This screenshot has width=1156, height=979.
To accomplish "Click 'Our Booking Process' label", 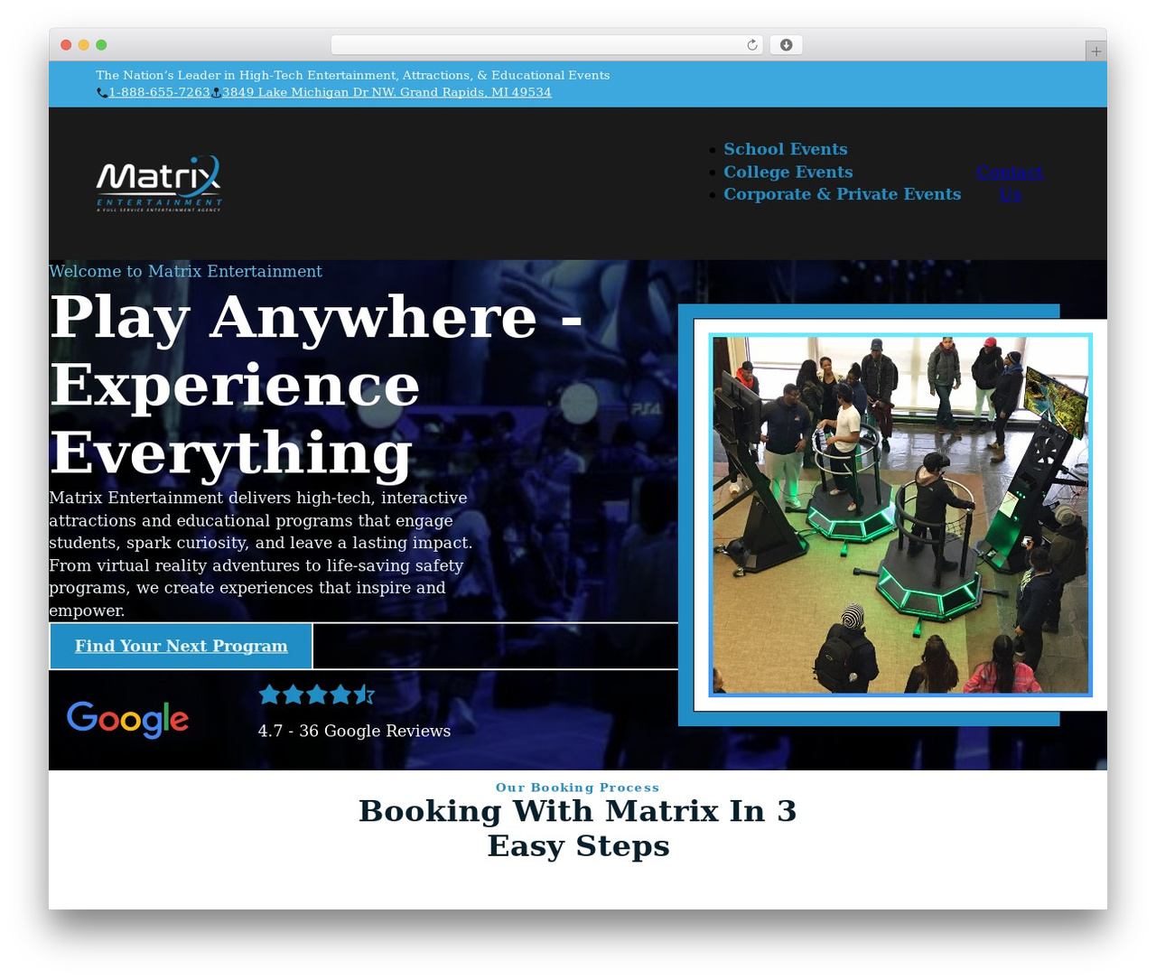I will (x=578, y=788).
